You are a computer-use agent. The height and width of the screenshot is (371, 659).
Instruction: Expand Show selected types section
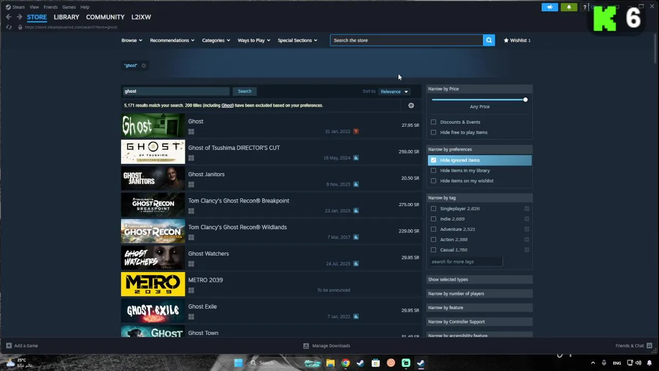click(x=480, y=279)
